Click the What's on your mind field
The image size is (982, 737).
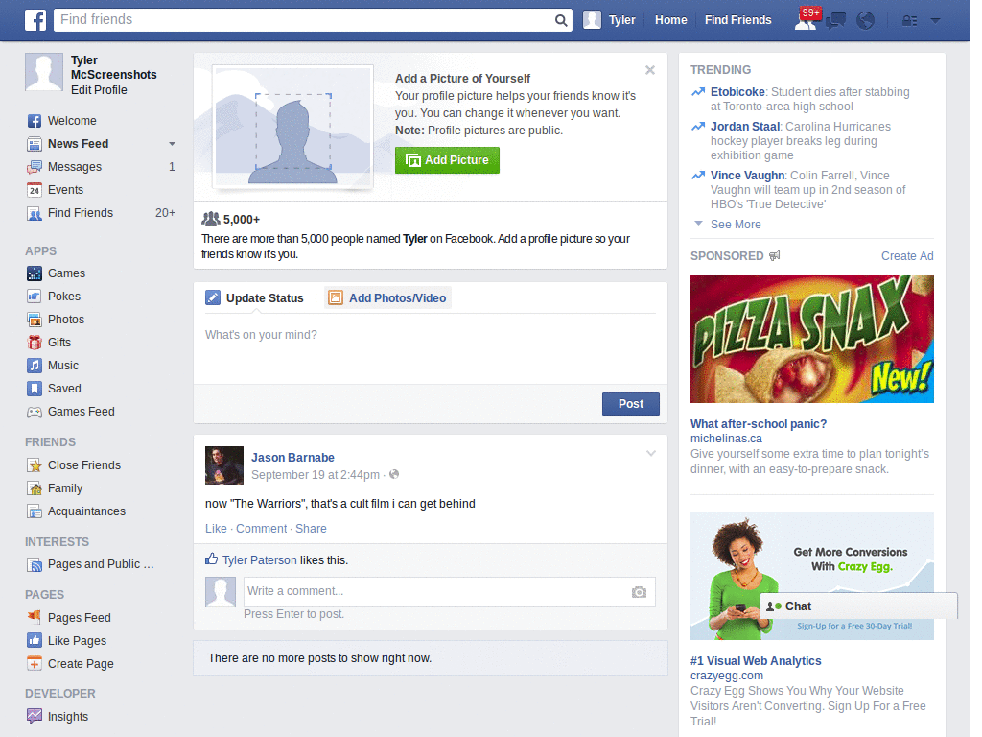pyautogui.click(x=431, y=348)
